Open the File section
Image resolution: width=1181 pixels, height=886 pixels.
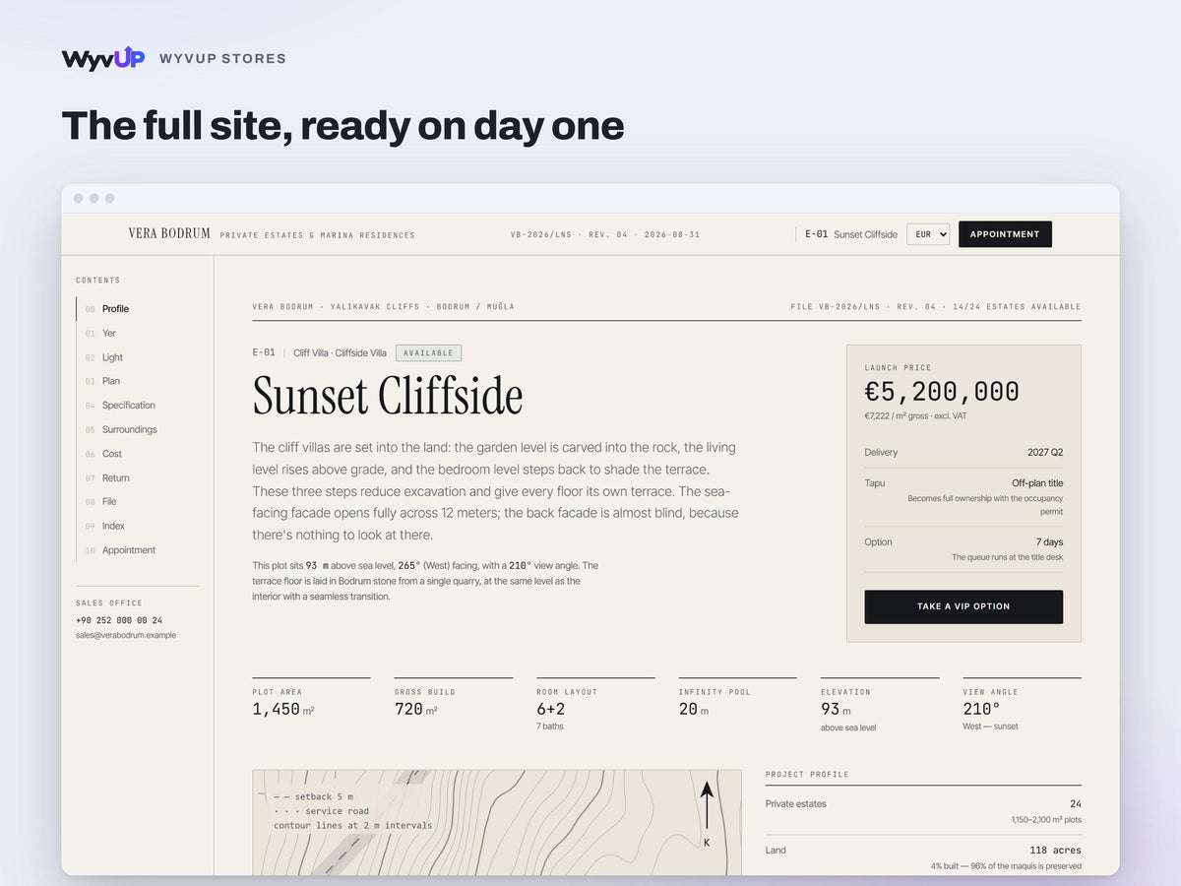point(109,502)
